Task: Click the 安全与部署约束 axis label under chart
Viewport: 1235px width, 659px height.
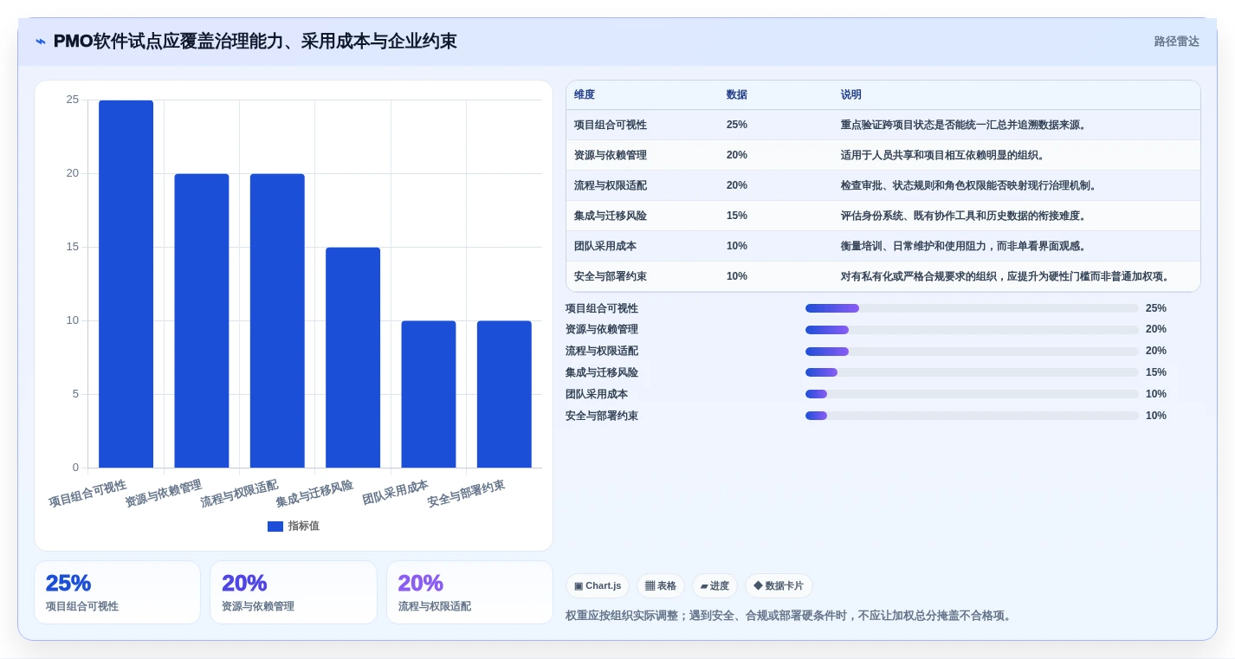Action: (466, 493)
